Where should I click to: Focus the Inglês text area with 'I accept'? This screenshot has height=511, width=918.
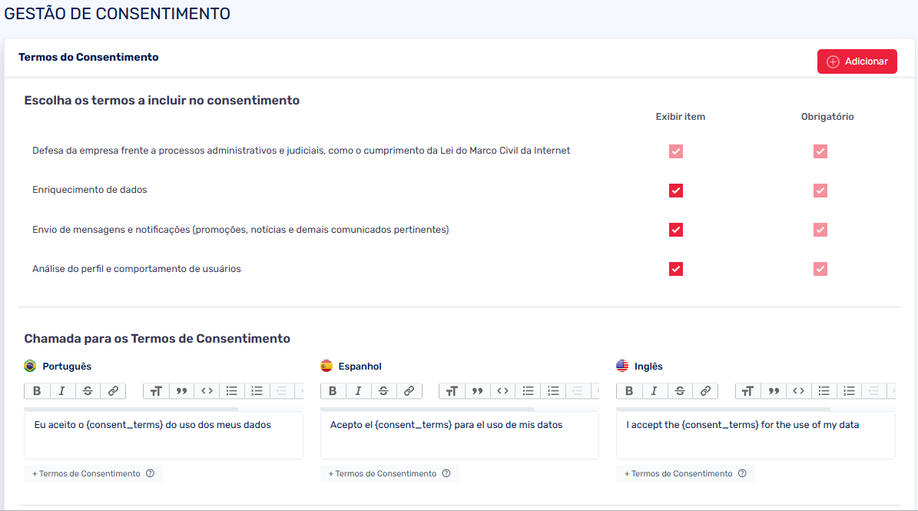(x=755, y=435)
